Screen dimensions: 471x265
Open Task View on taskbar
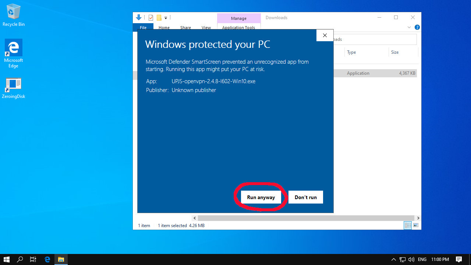tap(33, 259)
